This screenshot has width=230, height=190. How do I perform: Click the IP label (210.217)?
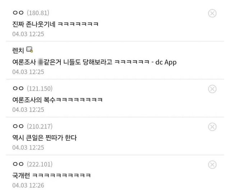[x=40, y=126]
